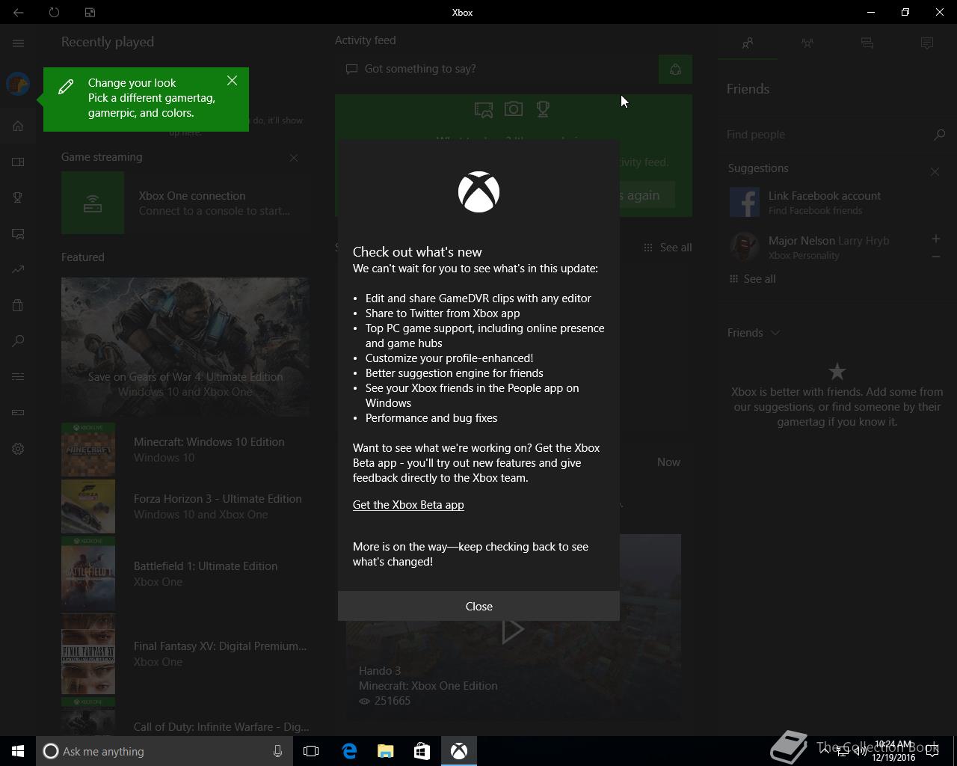
Task: Click See all under Suggestions
Action: (753, 279)
